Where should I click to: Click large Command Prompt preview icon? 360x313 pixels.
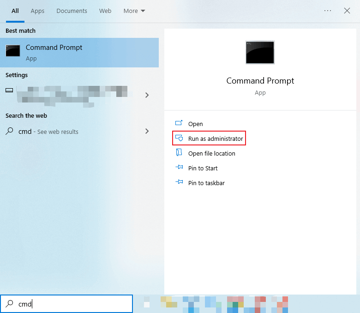(x=260, y=52)
